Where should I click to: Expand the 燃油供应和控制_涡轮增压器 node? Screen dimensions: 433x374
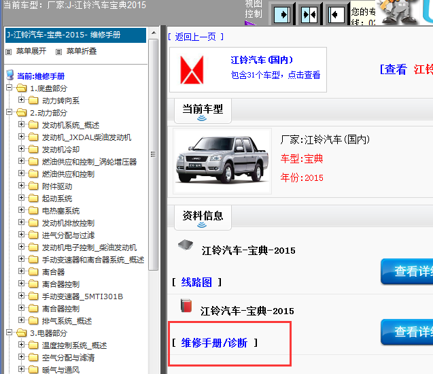pos(21,160)
